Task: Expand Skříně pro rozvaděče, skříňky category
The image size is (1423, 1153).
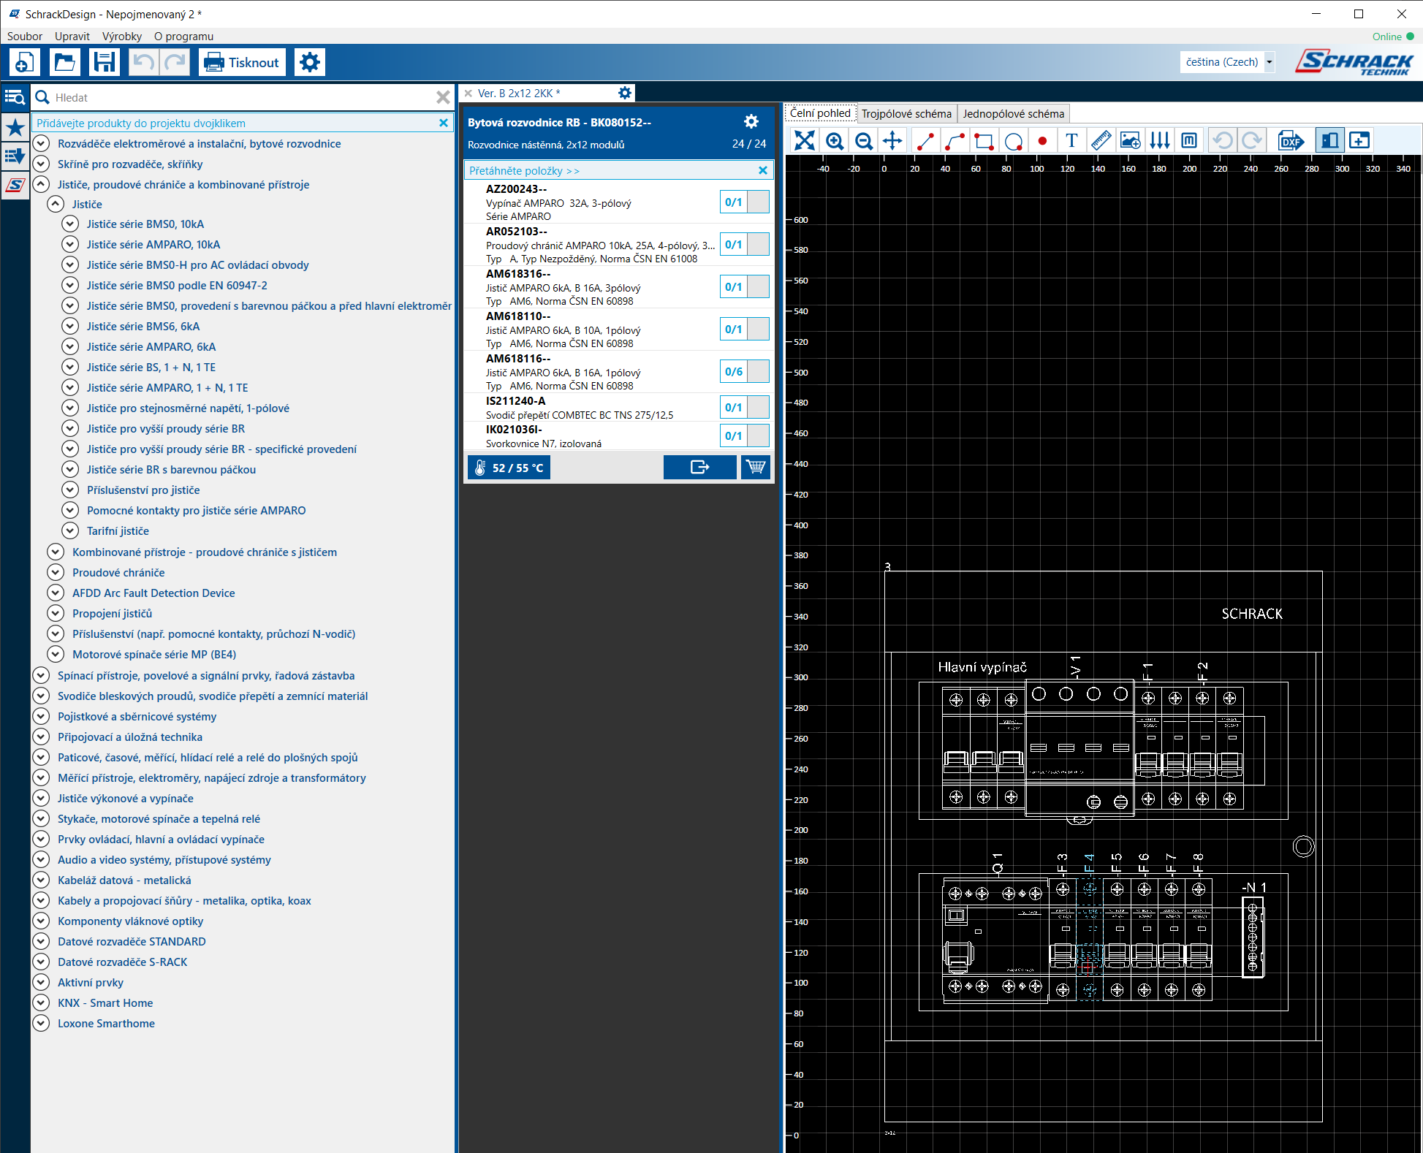Action: pos(41,164)
